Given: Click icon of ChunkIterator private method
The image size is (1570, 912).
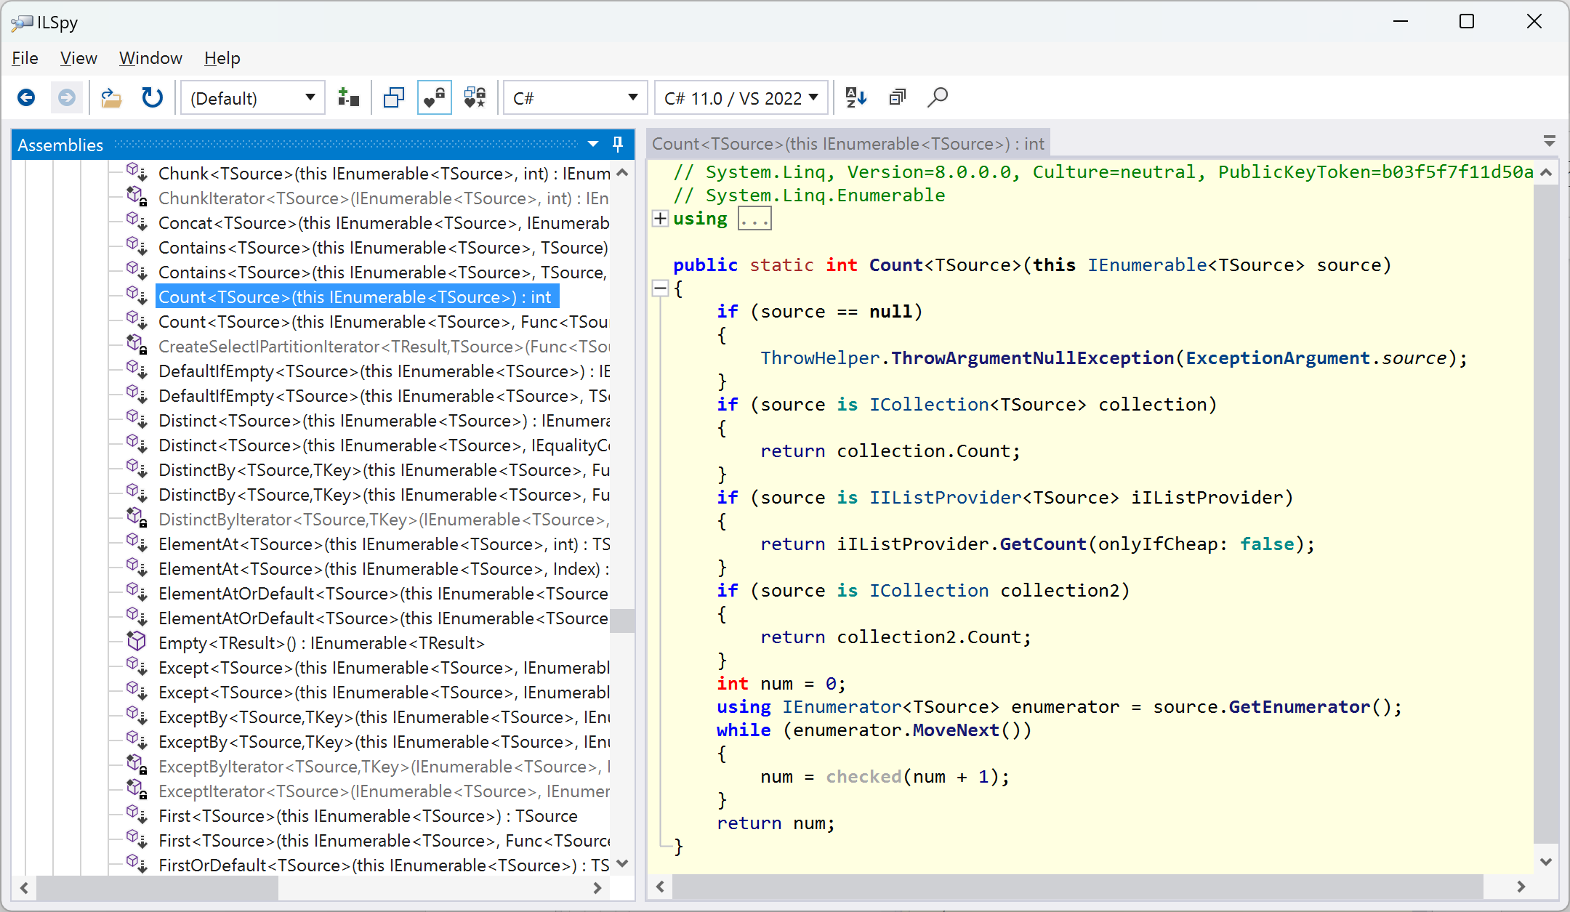Looking at the screenshot, I should pos(137,197).
